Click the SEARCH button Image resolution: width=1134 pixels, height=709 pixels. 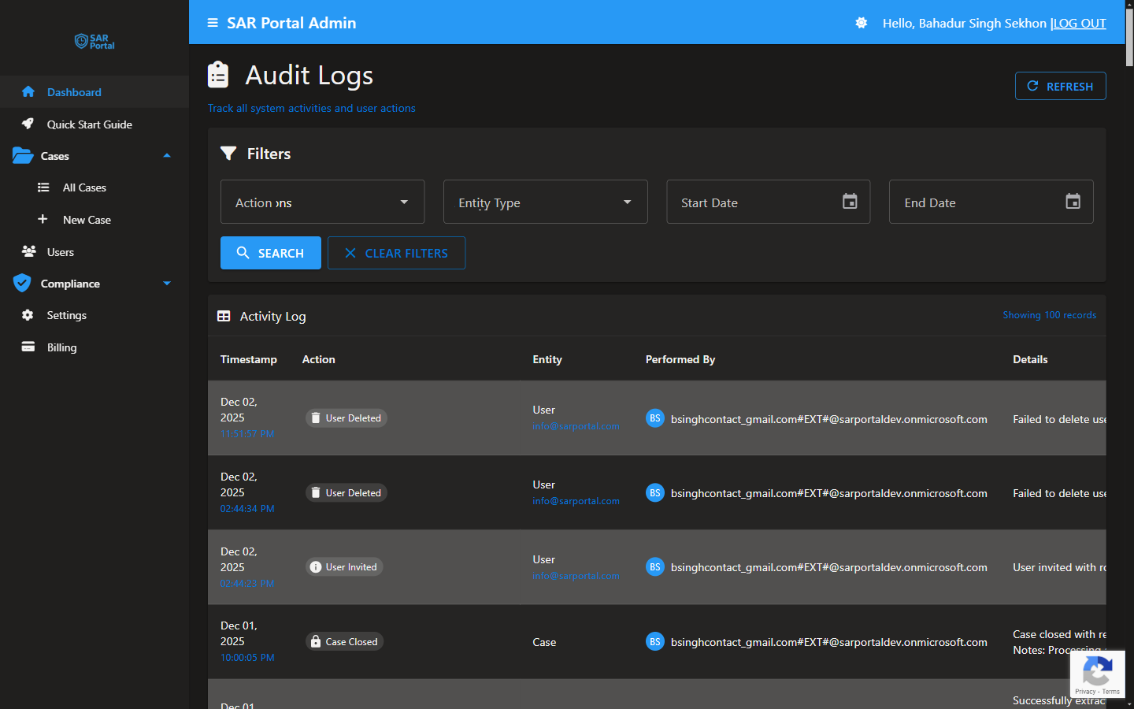point(270,253)
